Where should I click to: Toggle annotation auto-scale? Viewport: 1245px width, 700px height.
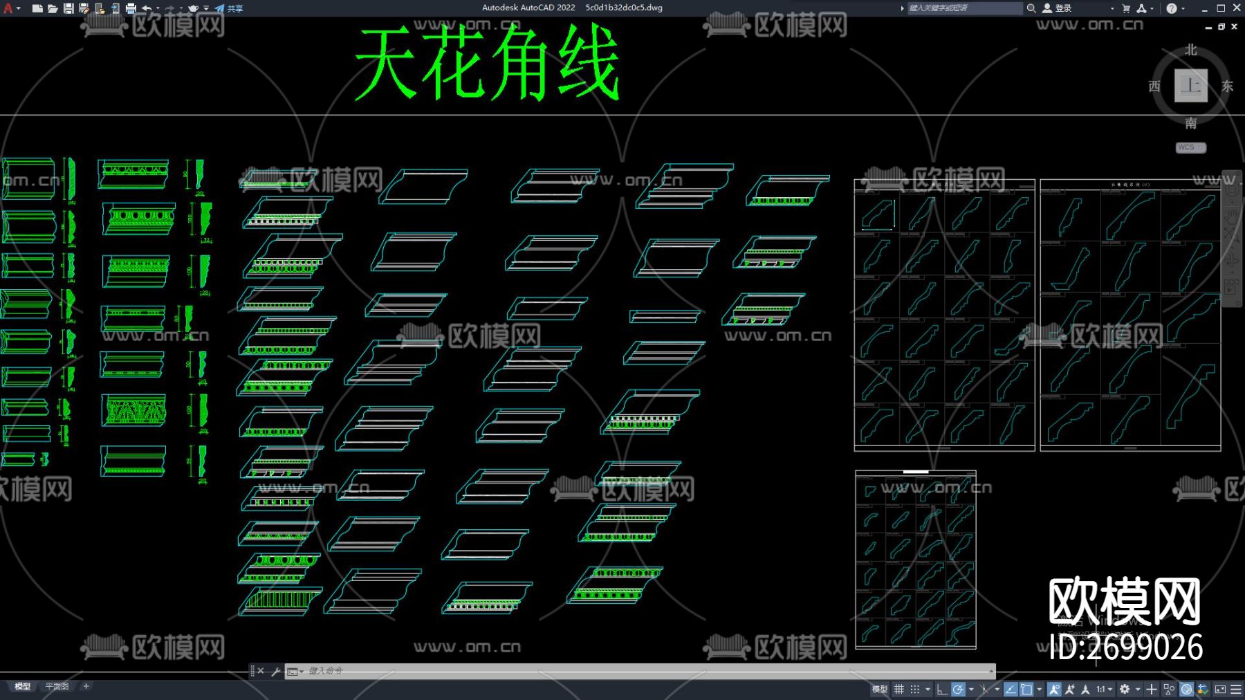(x=1070, y=689)
